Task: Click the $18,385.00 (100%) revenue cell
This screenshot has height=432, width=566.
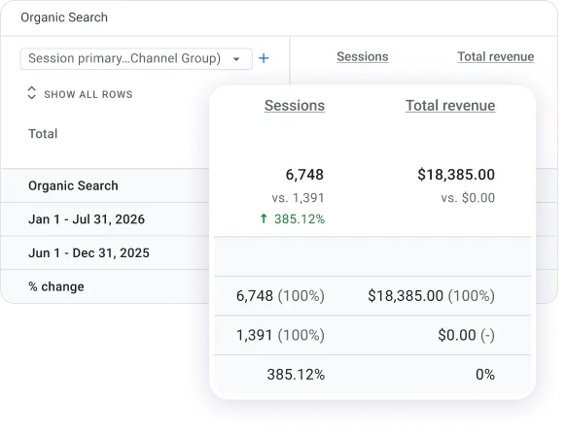Action: tap(432, 296)
